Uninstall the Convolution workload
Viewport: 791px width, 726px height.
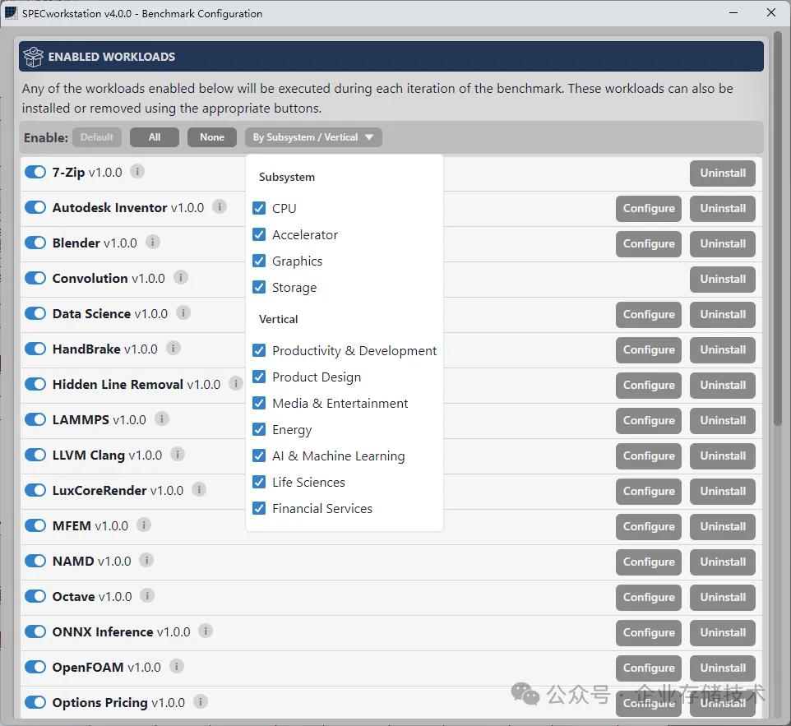coord(722,279)
